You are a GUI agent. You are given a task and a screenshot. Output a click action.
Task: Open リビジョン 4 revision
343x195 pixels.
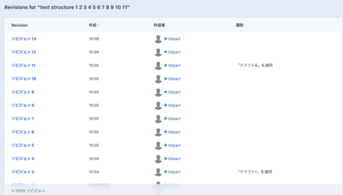[23, 159]
